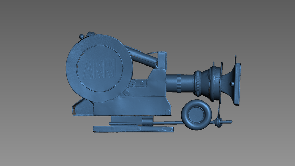Select the small knob atop the film magazine

82,36
